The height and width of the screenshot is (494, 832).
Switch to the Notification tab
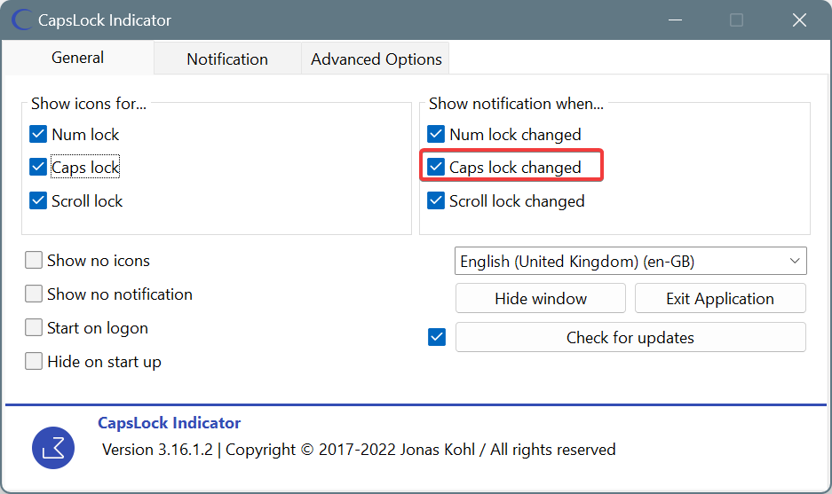[x=227, y=59]
